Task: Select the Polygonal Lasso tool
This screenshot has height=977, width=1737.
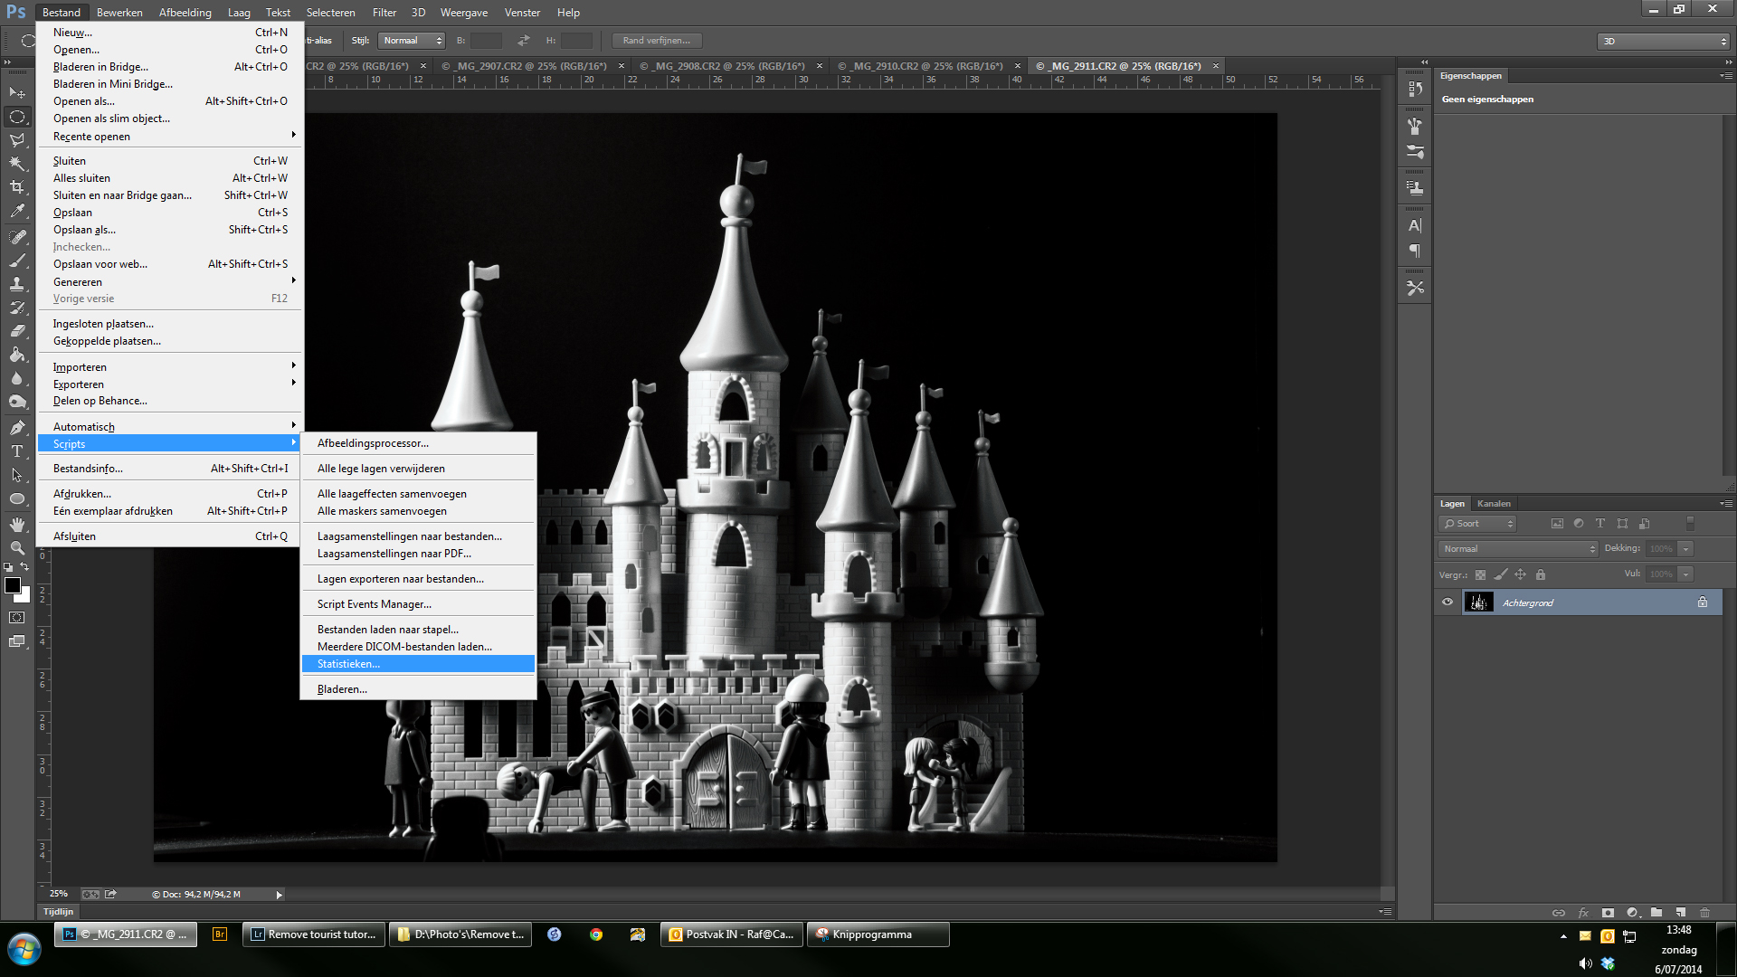Action: click(17, 140)
